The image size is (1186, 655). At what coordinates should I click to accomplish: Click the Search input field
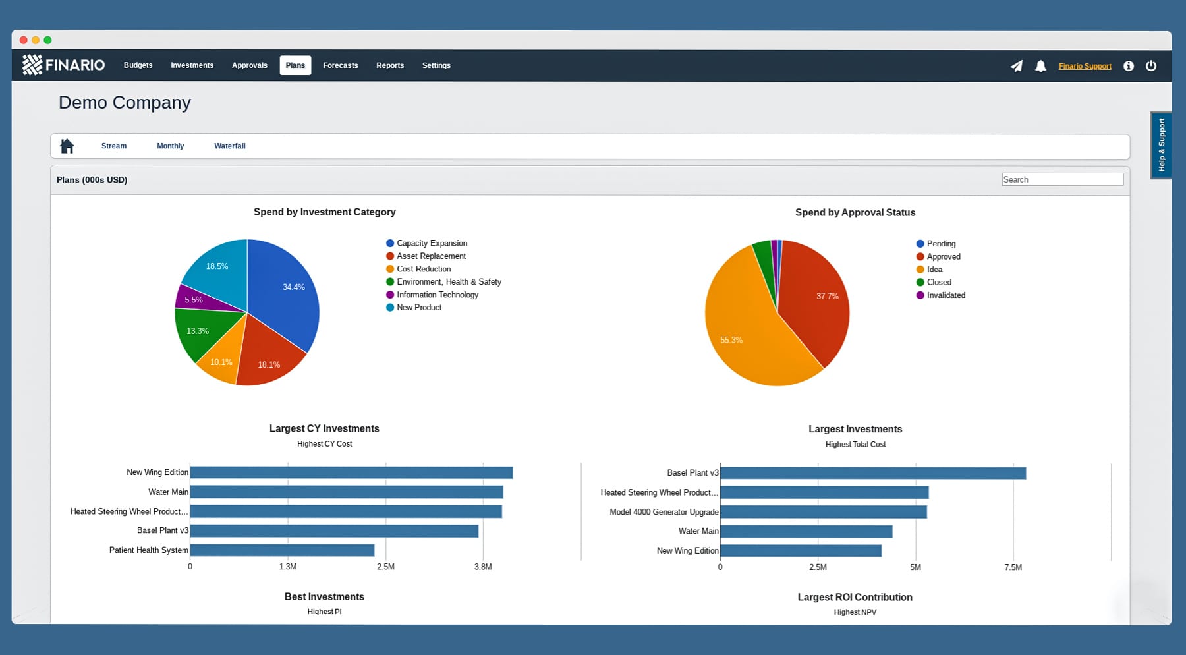(x=1062, y=179)
